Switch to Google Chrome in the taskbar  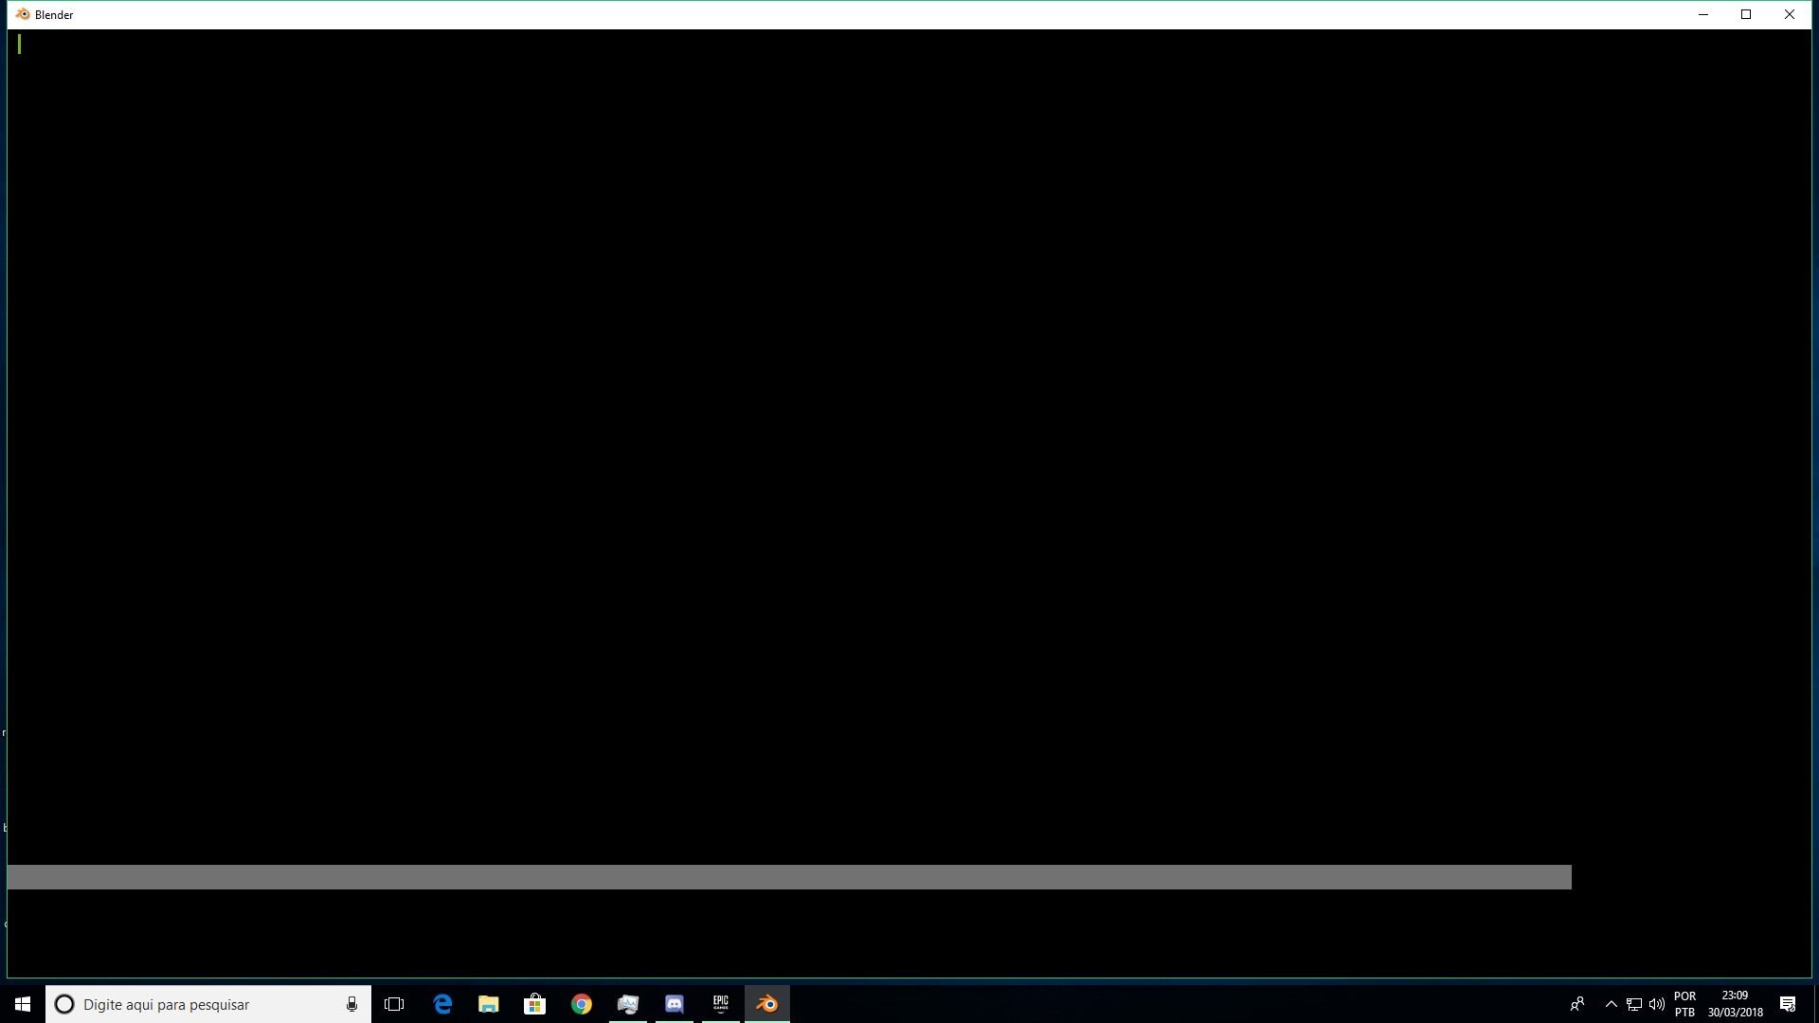tap(582, 1004)
